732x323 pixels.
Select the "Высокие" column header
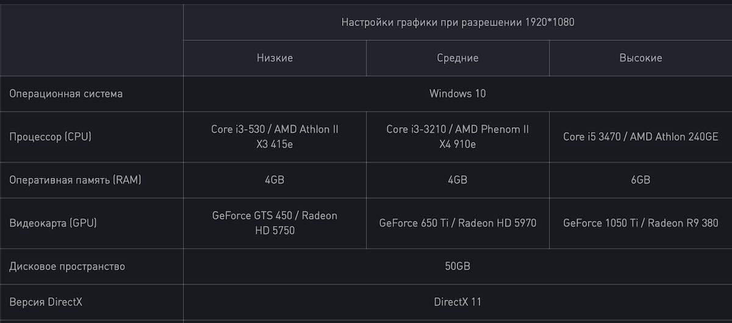pos(640,58)
